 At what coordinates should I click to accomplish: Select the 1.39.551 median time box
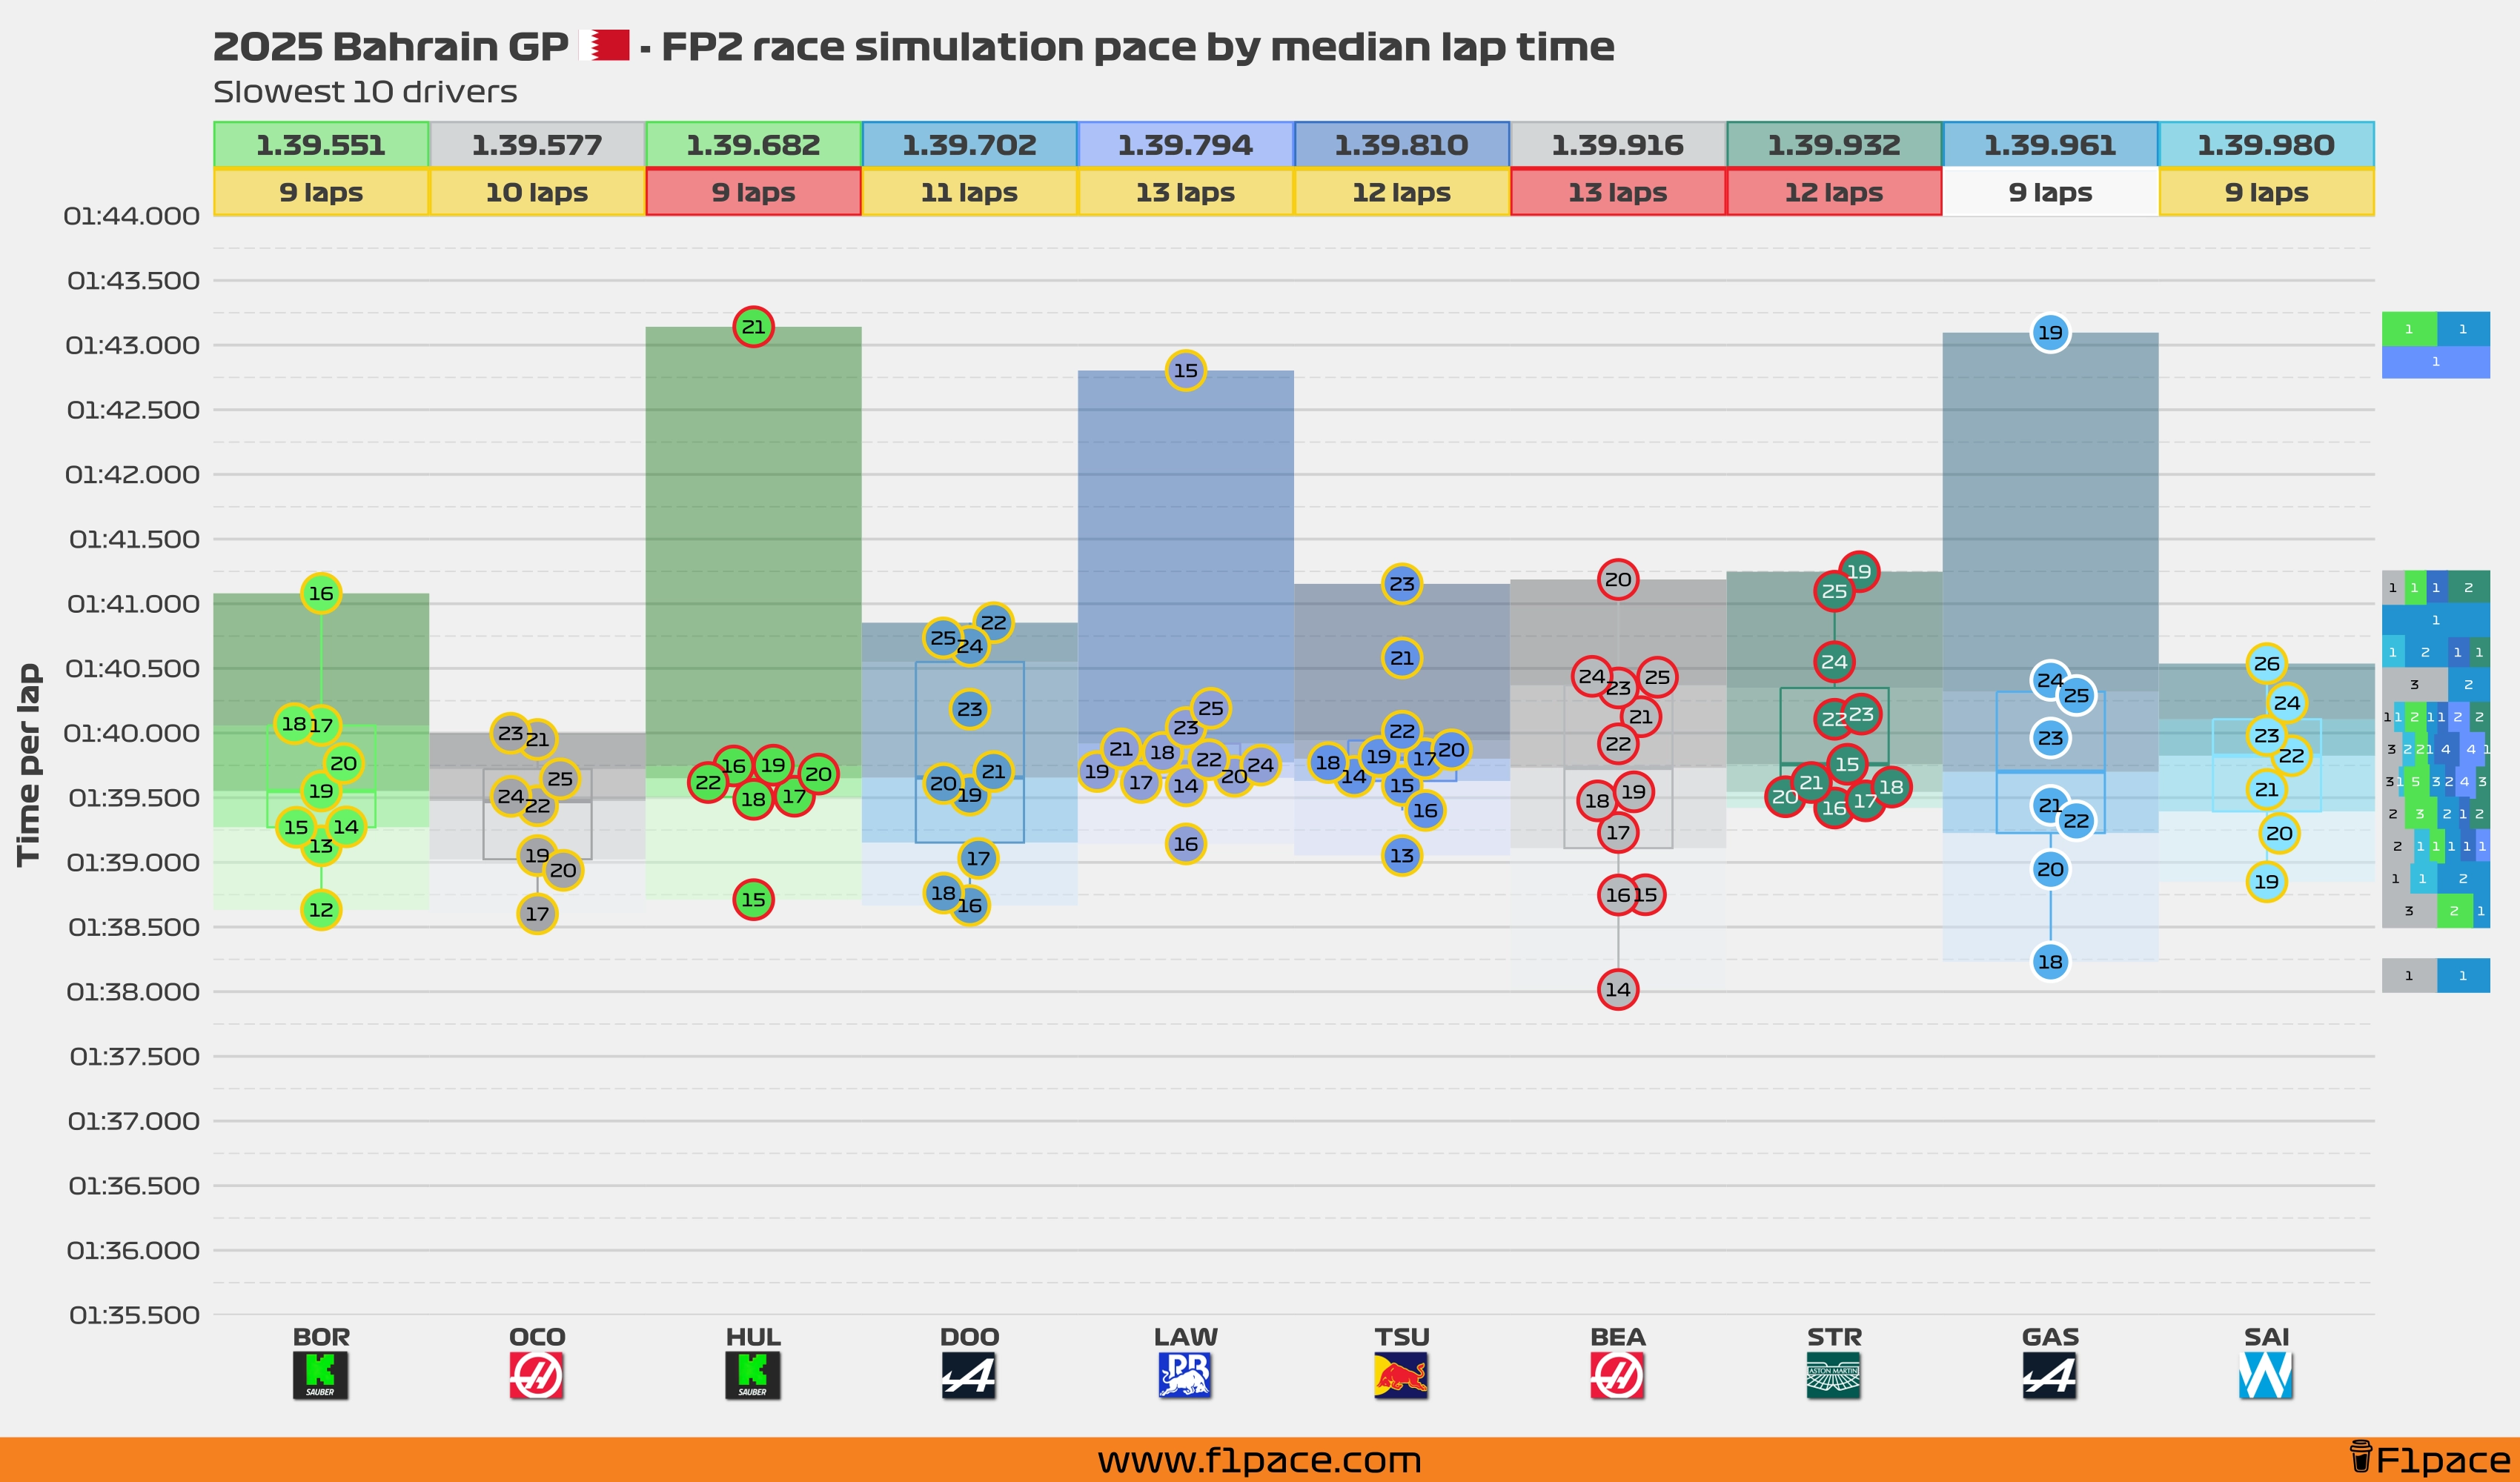(321, 145)
